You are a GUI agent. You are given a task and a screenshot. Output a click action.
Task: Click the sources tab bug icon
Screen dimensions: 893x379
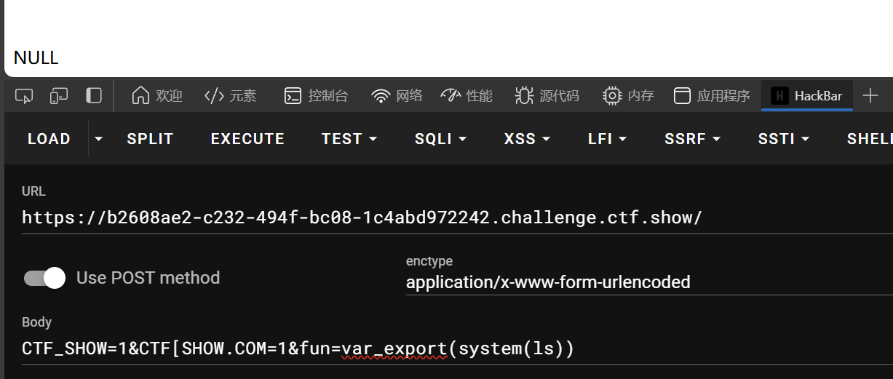coord(524,95)
